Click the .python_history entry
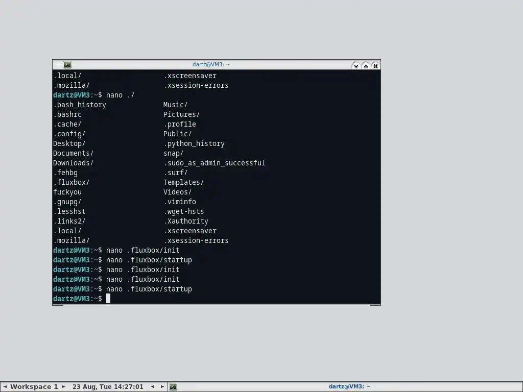 194,143
